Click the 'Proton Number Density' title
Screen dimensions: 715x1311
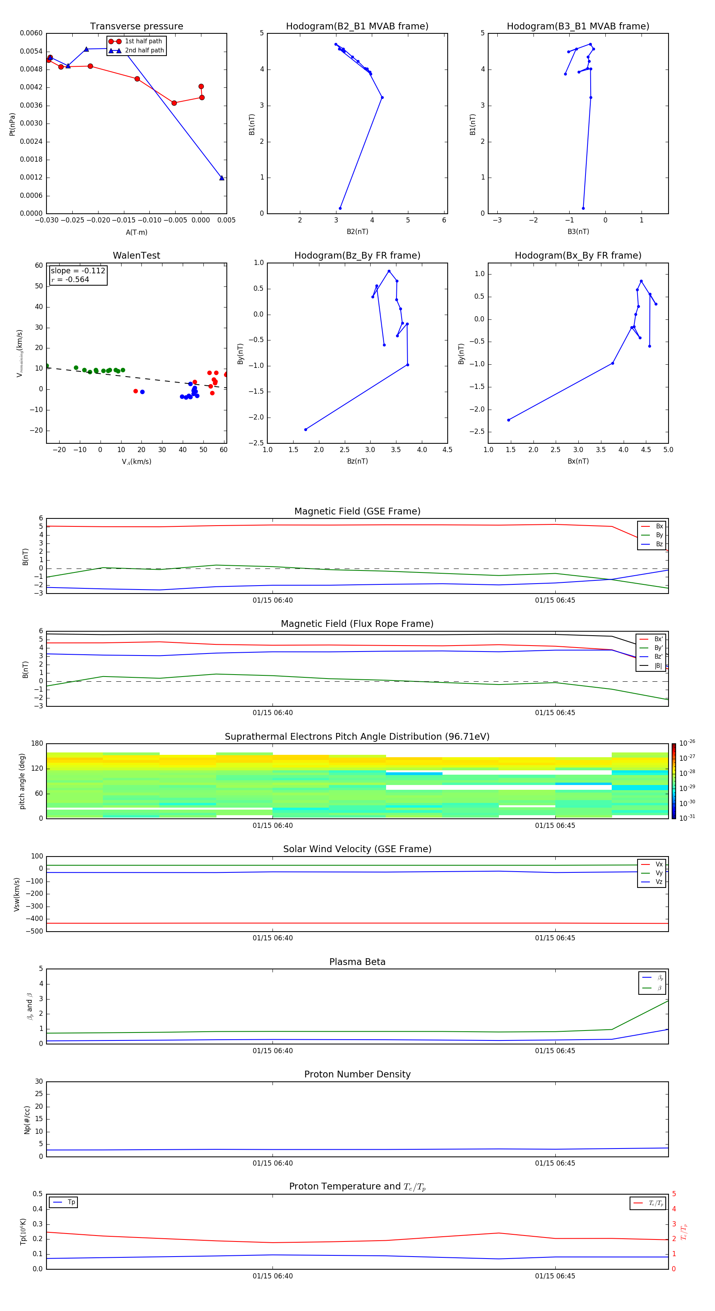click(x=357, y=1074)
